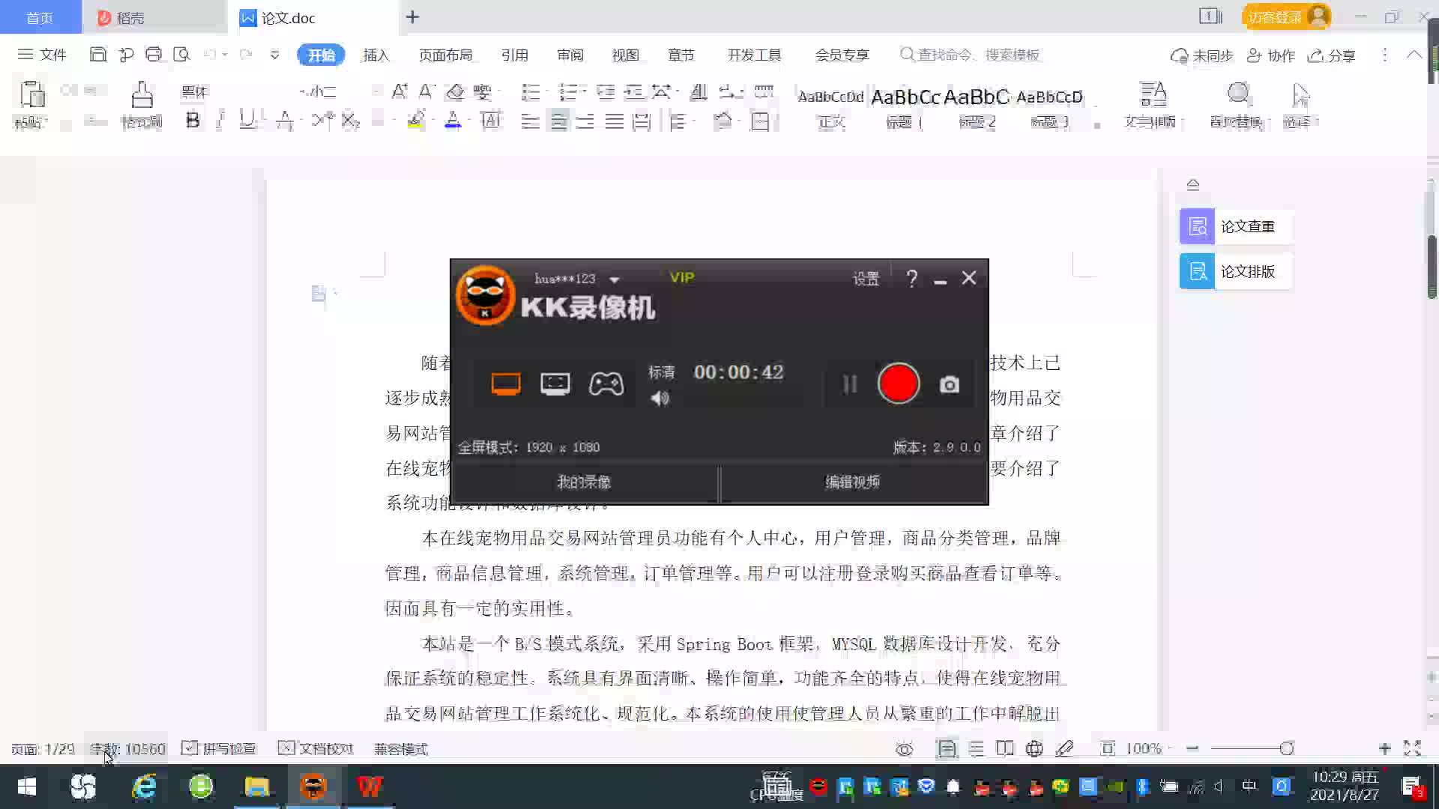Open 我的录像 in KK recorder
1439x809 pixels.
(x=584, y=482)
